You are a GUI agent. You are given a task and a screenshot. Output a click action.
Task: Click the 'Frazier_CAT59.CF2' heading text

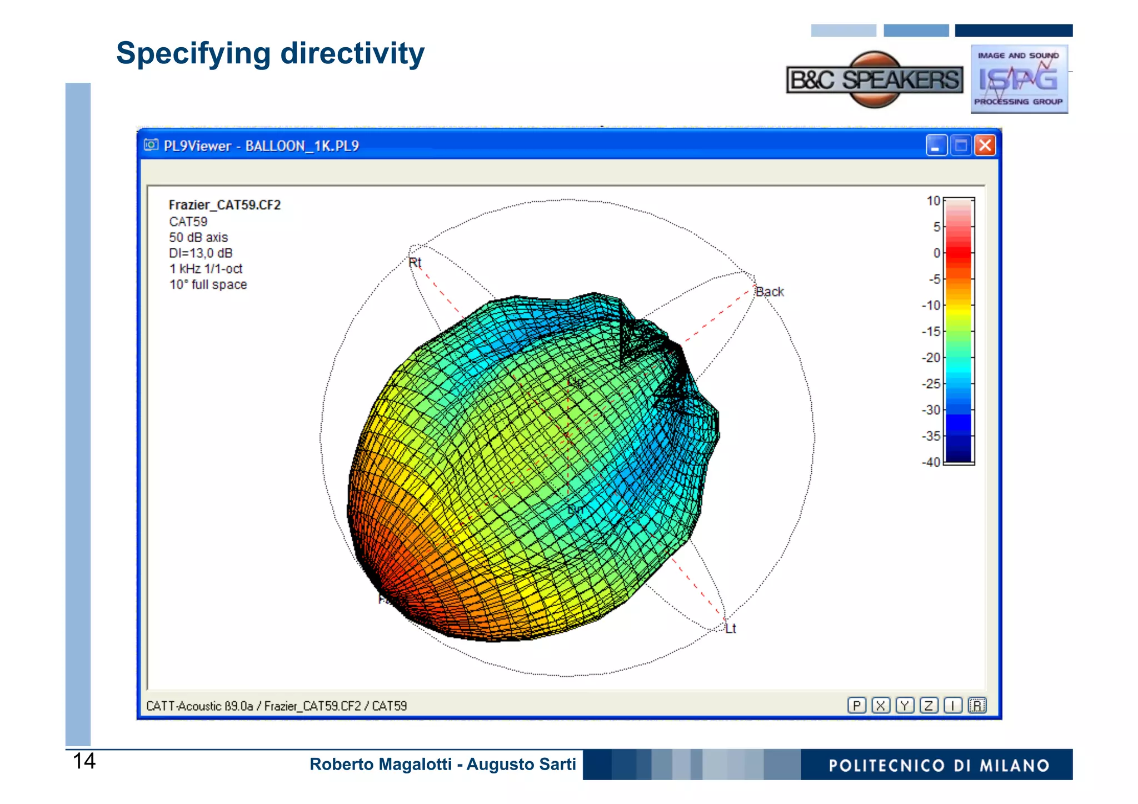pos(224,205)
